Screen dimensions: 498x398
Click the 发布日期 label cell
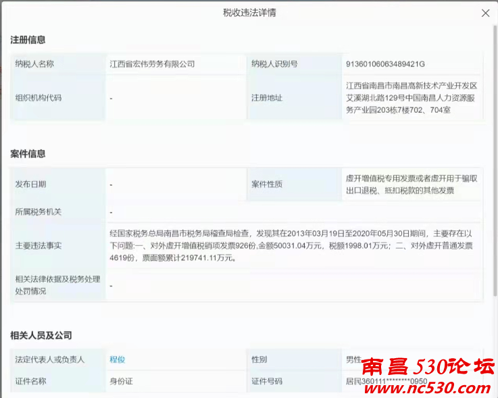(x=30, y=184)
